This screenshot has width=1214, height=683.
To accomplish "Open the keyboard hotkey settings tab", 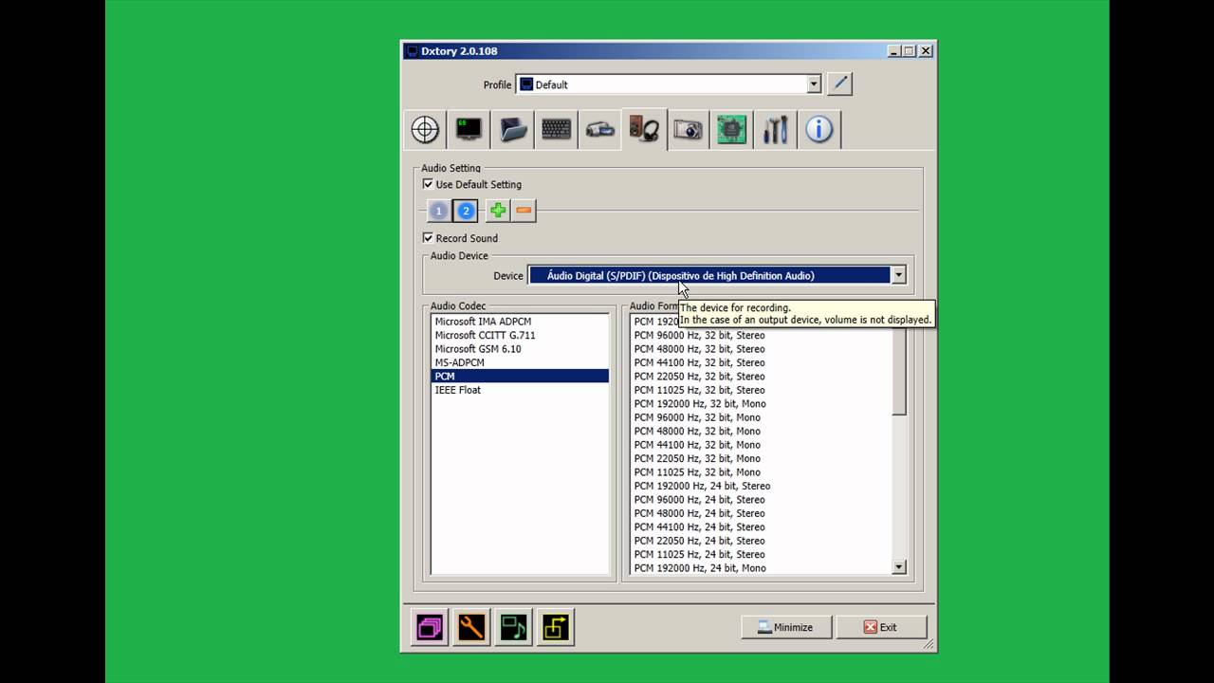I will click(x=557, y=129).
